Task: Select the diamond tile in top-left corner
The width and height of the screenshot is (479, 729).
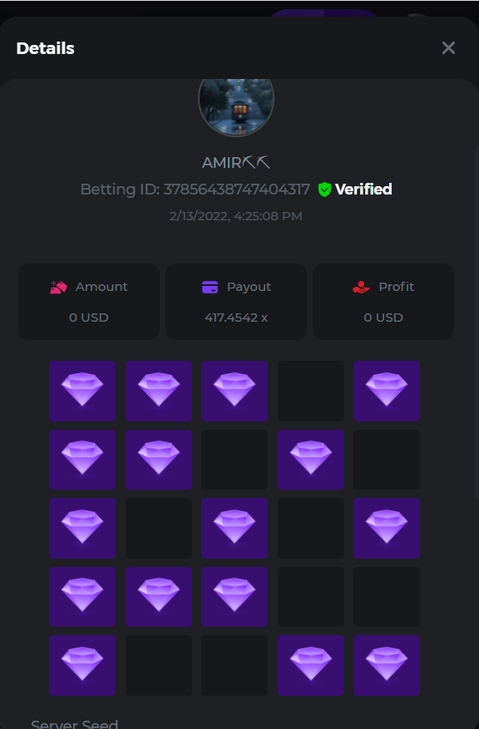Action: (x=82, y=391)
